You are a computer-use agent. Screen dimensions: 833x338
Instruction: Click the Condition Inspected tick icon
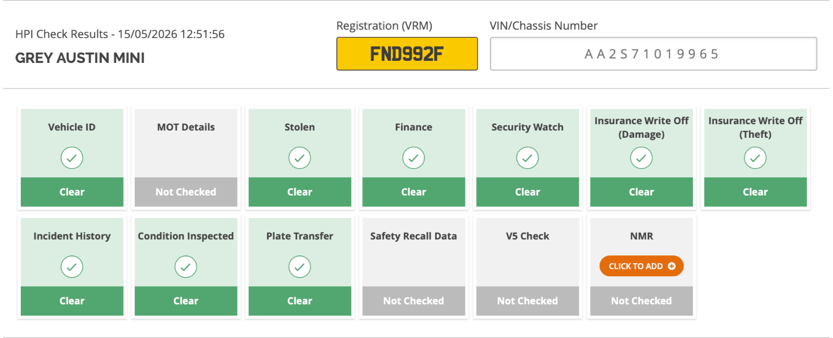coord(186,267)
